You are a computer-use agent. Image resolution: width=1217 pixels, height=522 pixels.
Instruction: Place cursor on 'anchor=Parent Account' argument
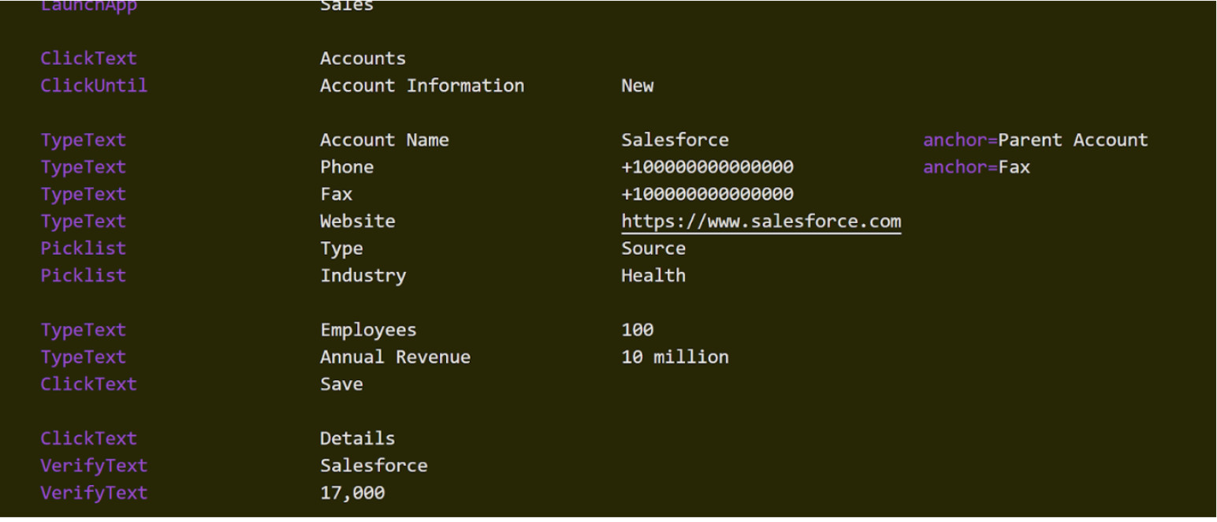(x=1035, y=140)
